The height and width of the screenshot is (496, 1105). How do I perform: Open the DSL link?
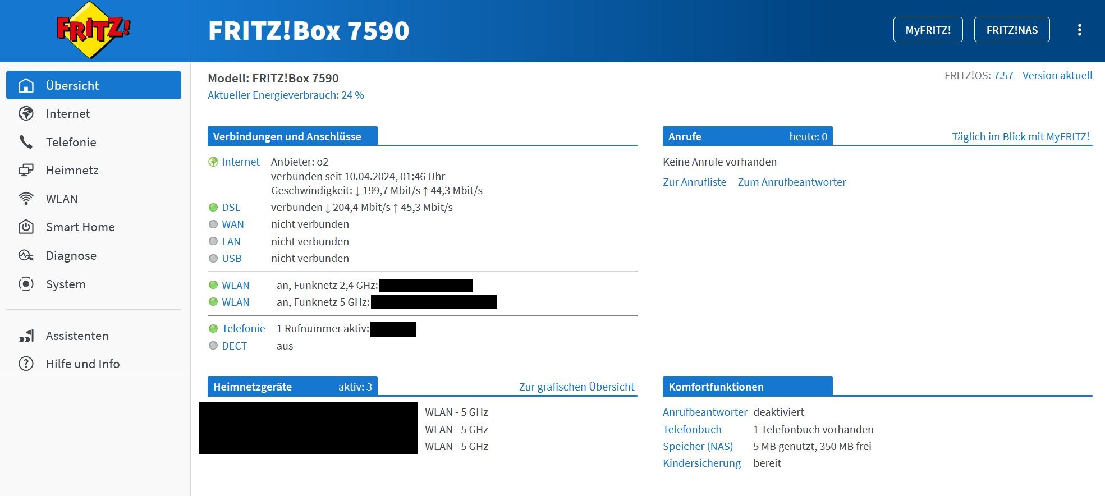(x=231, y=208)
